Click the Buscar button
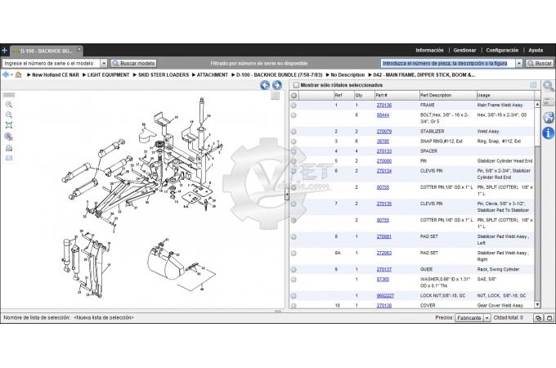Viewport: 556px width, 368px height. [x=540, y=63]
